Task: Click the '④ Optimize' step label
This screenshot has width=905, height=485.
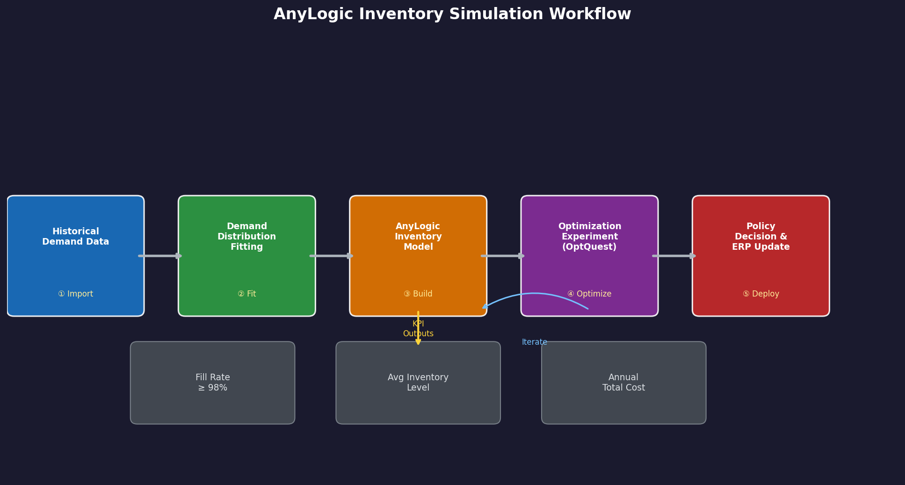Action: 589,294
